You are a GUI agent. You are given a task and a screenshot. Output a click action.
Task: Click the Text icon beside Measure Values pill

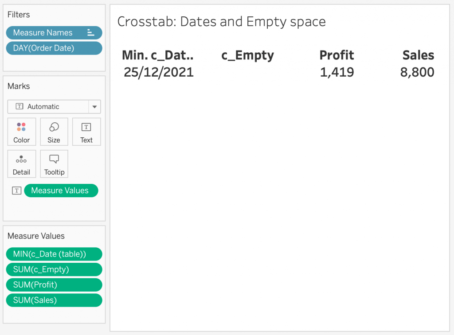click(x=16, y=190)
